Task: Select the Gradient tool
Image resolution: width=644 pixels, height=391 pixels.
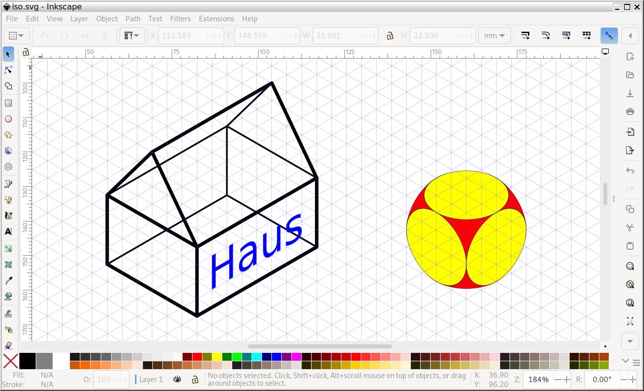Action: coord(8,249)
